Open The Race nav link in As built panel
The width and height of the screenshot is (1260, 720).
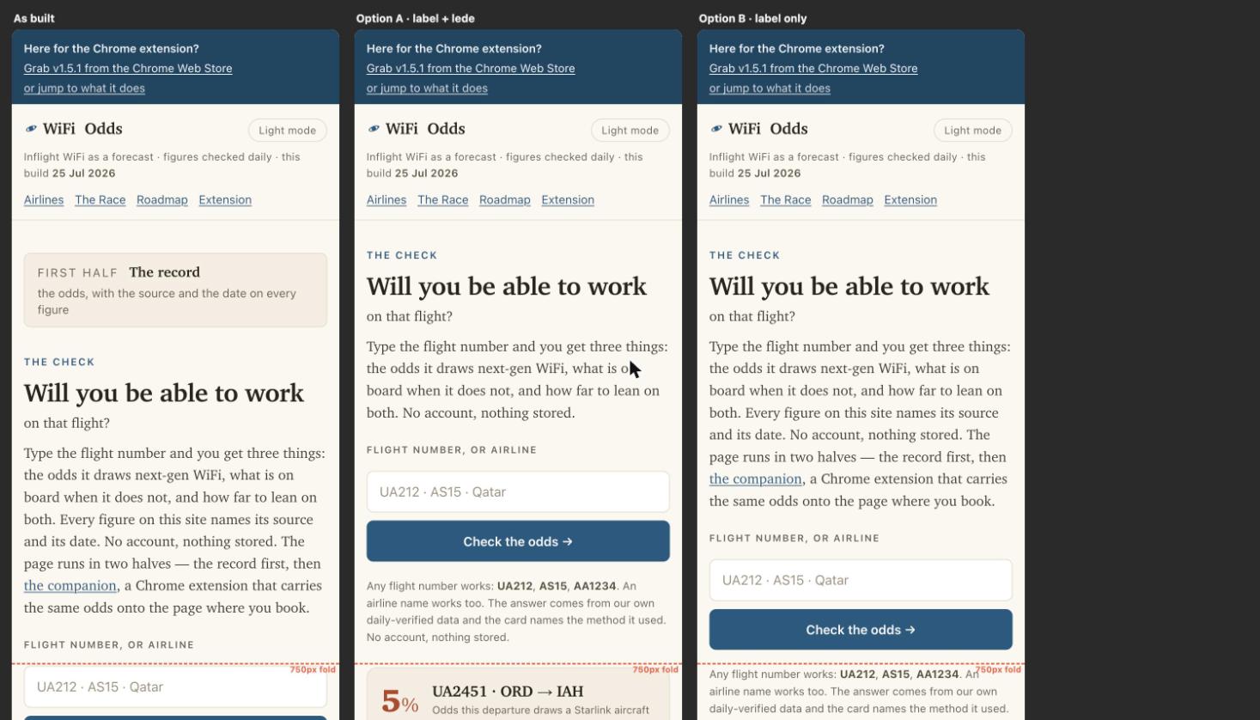(100, 200)
